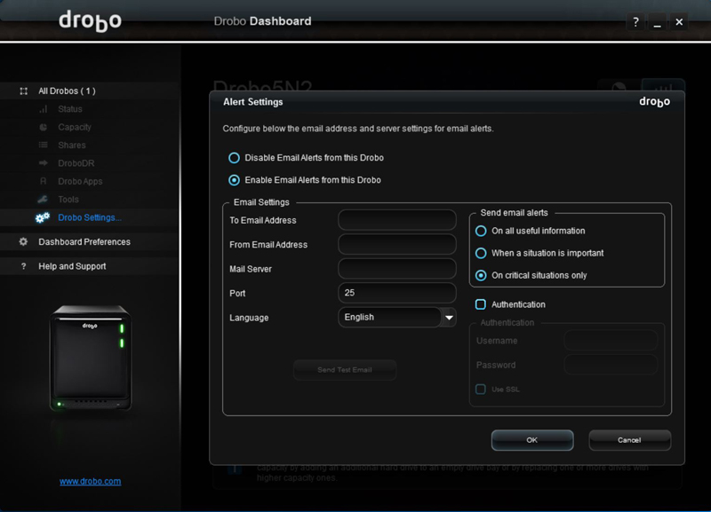Click the DroboDR arrow icon

coord(43,163)
